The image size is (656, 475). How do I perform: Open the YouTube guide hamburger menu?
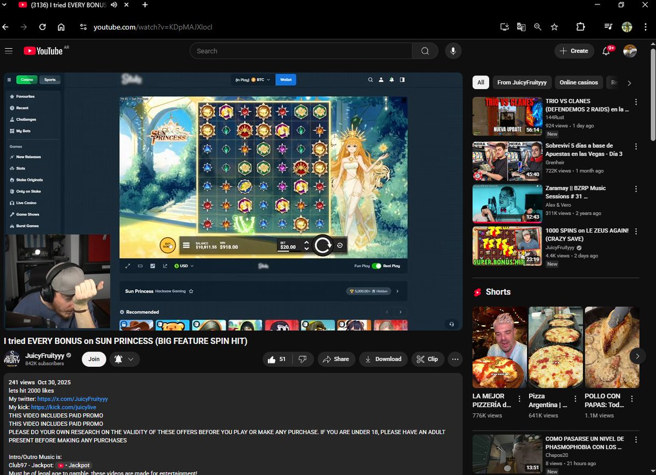pos(8,51)
